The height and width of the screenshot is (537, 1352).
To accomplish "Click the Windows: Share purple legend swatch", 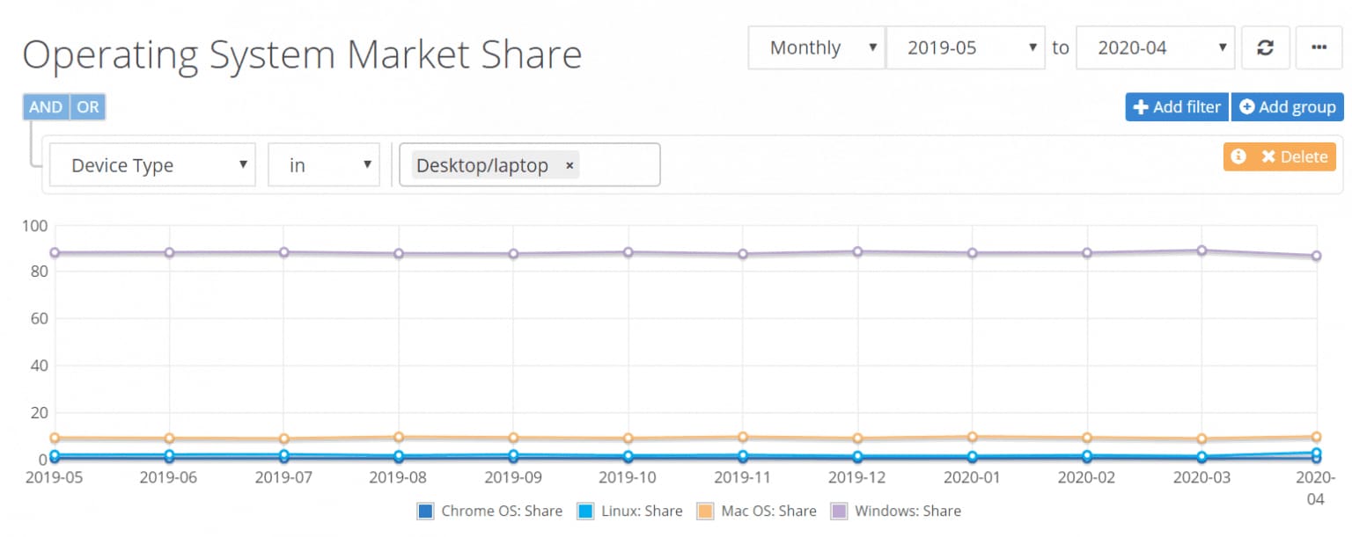I will click(839, 511).
